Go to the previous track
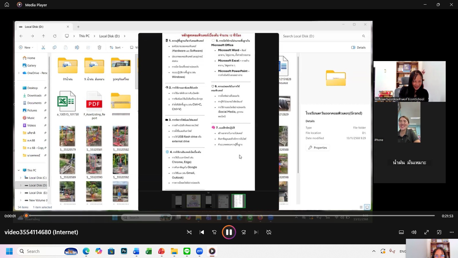The height and width of the screenshot is (258, 458). pos(202,232)
